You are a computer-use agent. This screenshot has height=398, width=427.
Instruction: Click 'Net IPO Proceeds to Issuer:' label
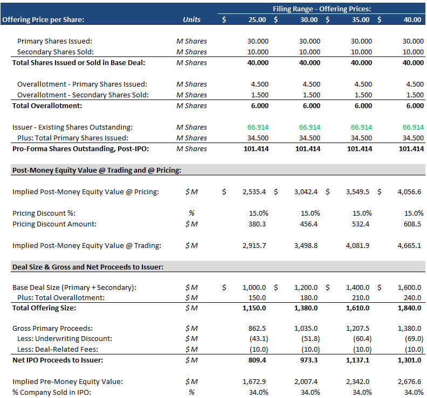58,360
